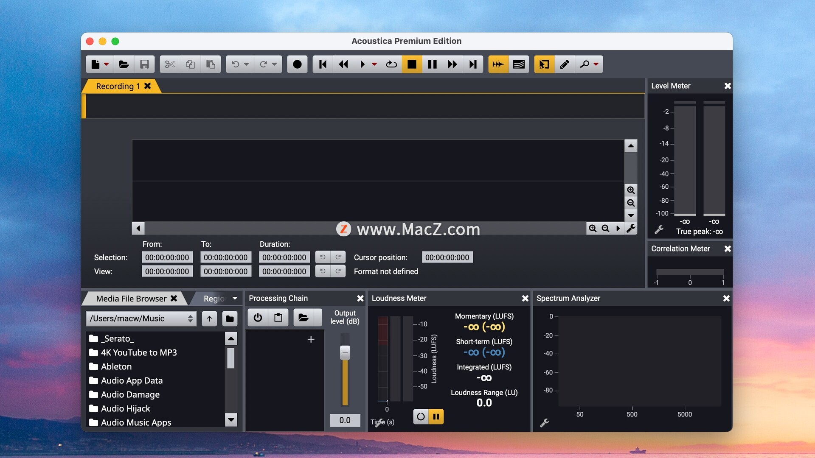Redo the view change in View row

point(338,271)
